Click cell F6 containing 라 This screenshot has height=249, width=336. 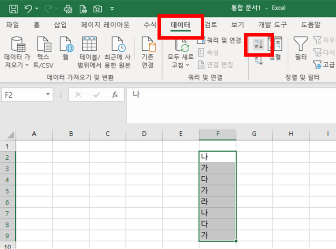218,202
